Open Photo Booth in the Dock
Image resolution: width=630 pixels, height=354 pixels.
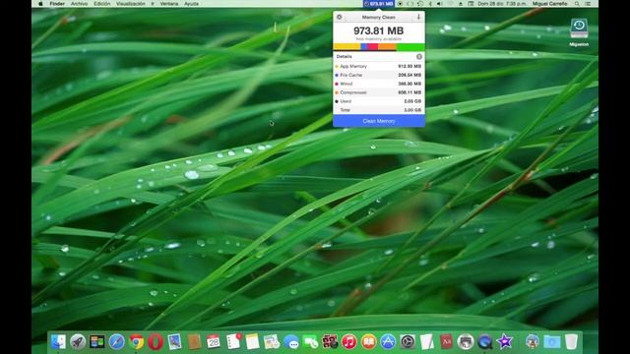(x=330, y=341)
